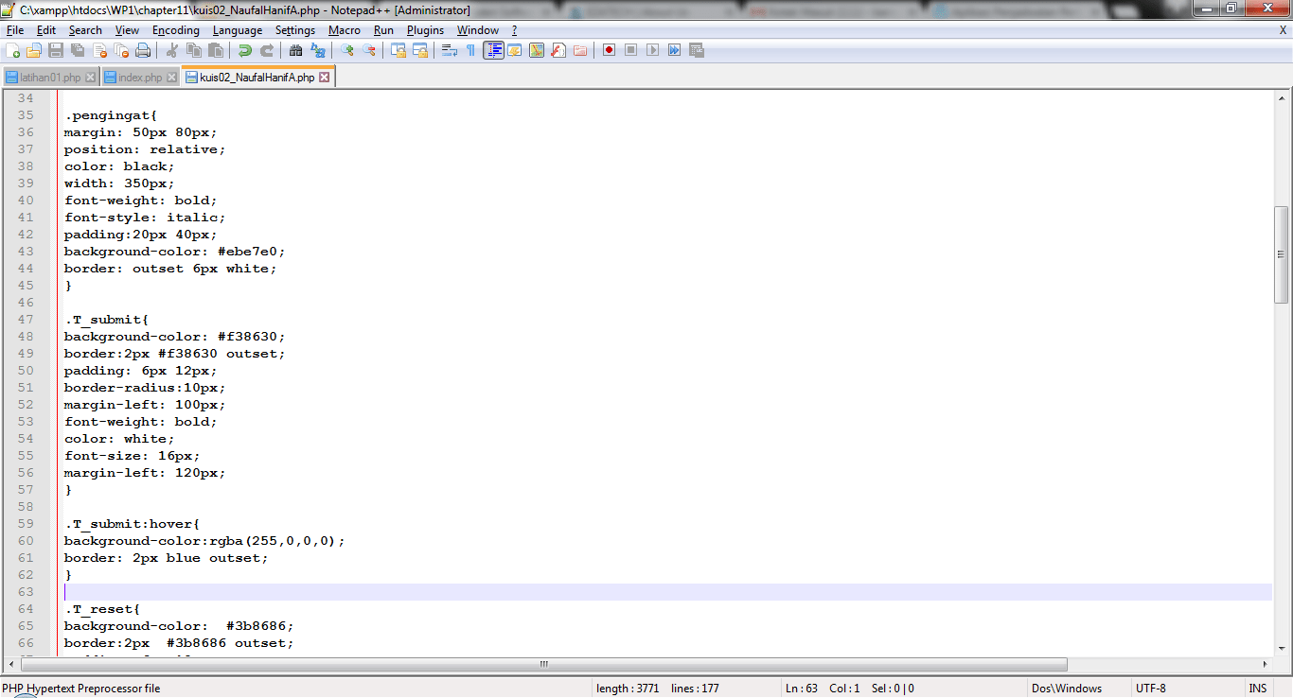The image size is (1293, 698).
Task: Play back the recorded macro
Action: 653,50
